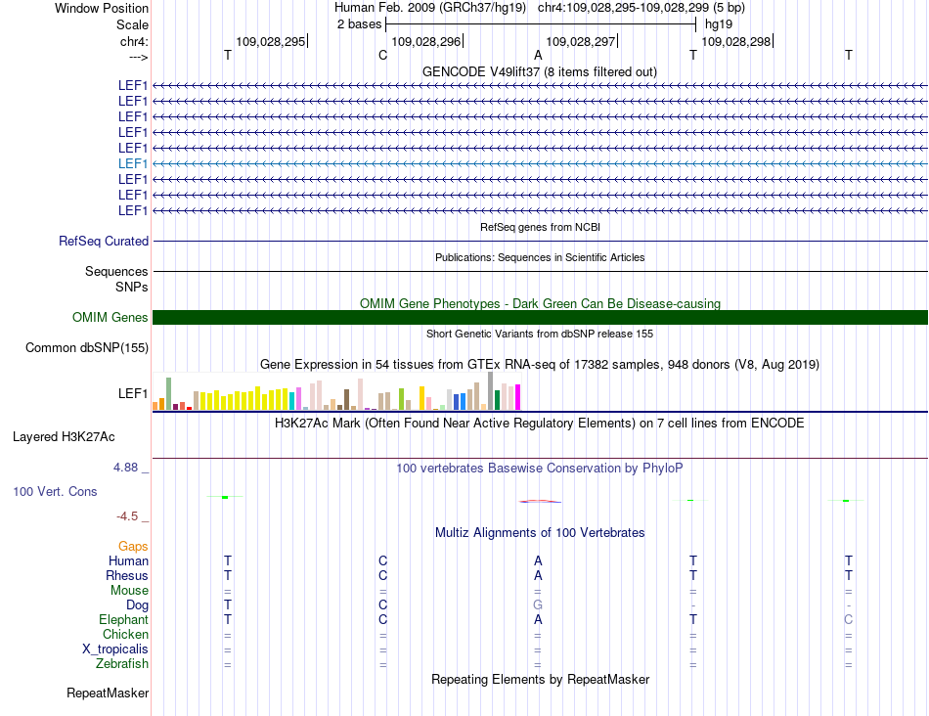The height and width of the screenshot is (716, 929).
Task: Open "Short Genetic Variants from dbSNP release 155"
Action: click(540, 334)
